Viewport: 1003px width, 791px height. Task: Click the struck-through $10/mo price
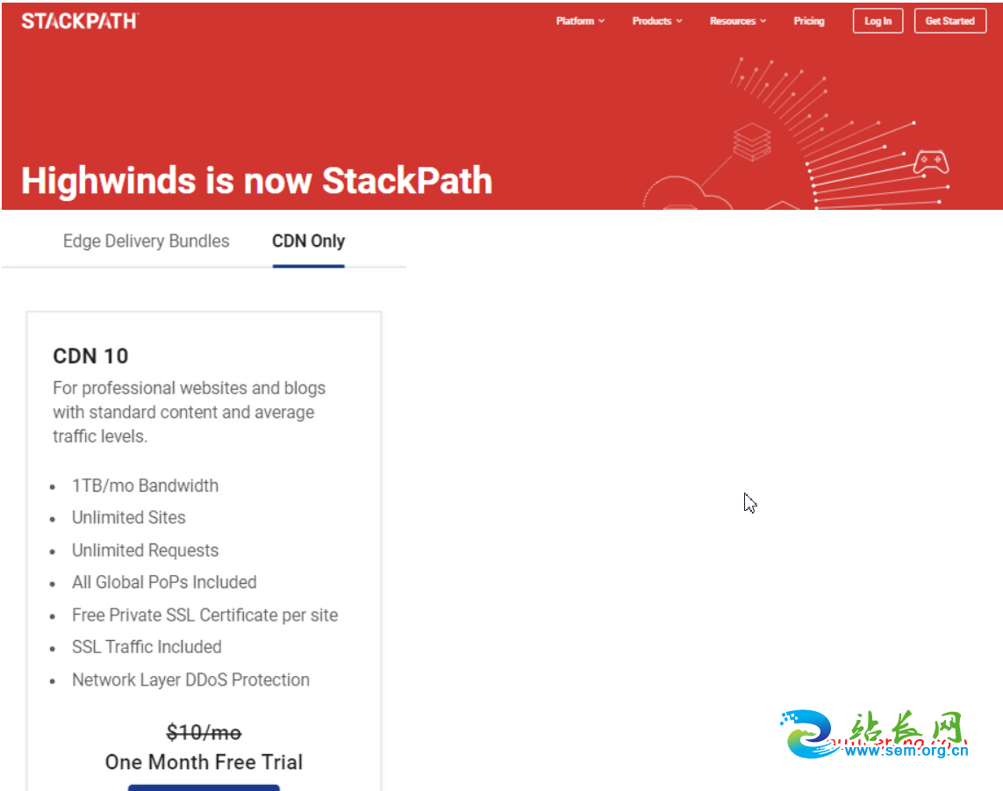click(x=204, y=732)
